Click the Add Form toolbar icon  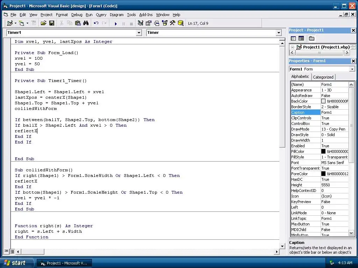[21, 23]
